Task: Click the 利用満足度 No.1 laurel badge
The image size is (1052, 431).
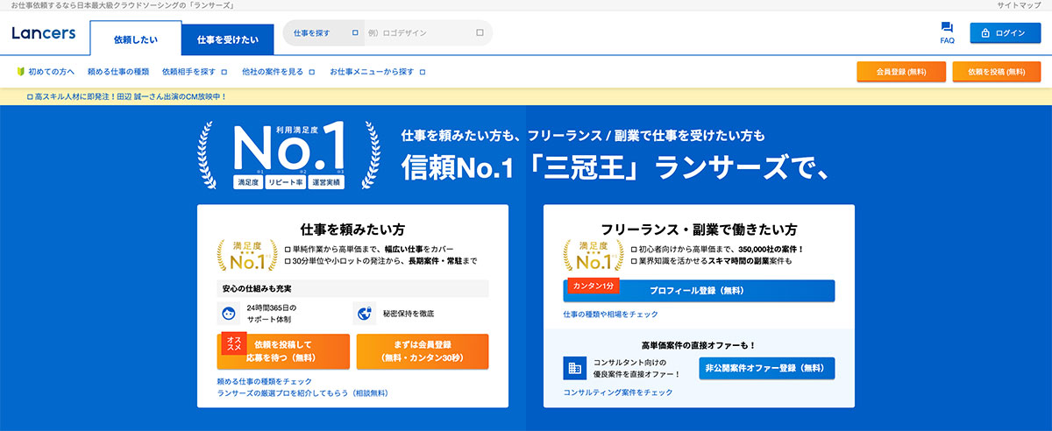Action: [x=288, y=155]
